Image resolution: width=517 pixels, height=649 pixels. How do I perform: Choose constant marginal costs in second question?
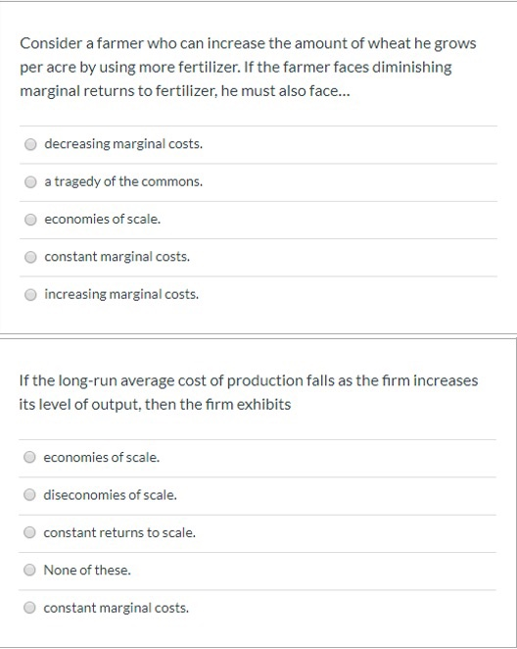29,608
